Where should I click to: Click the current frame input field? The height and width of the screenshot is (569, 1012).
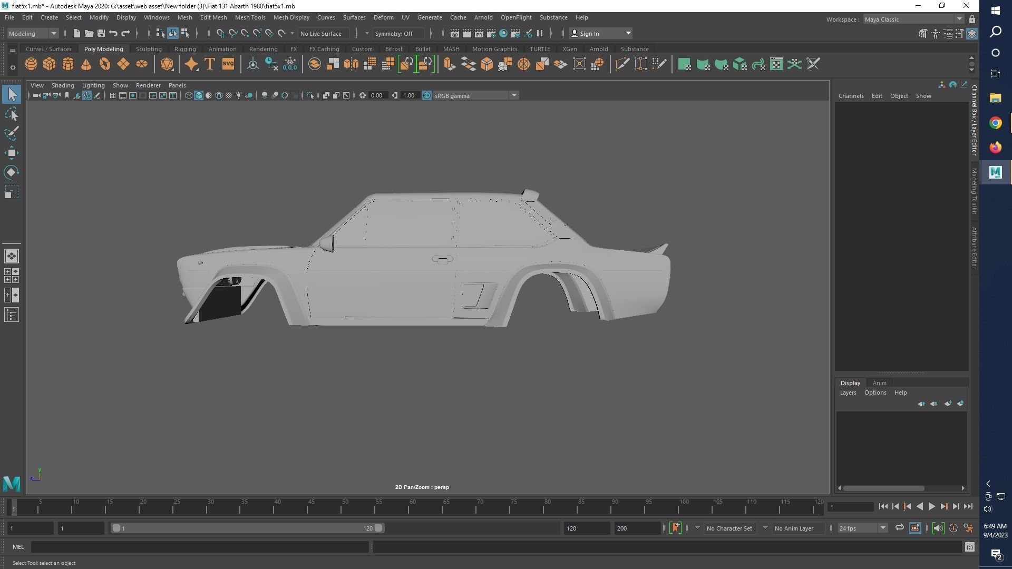(x=850, y=507)
